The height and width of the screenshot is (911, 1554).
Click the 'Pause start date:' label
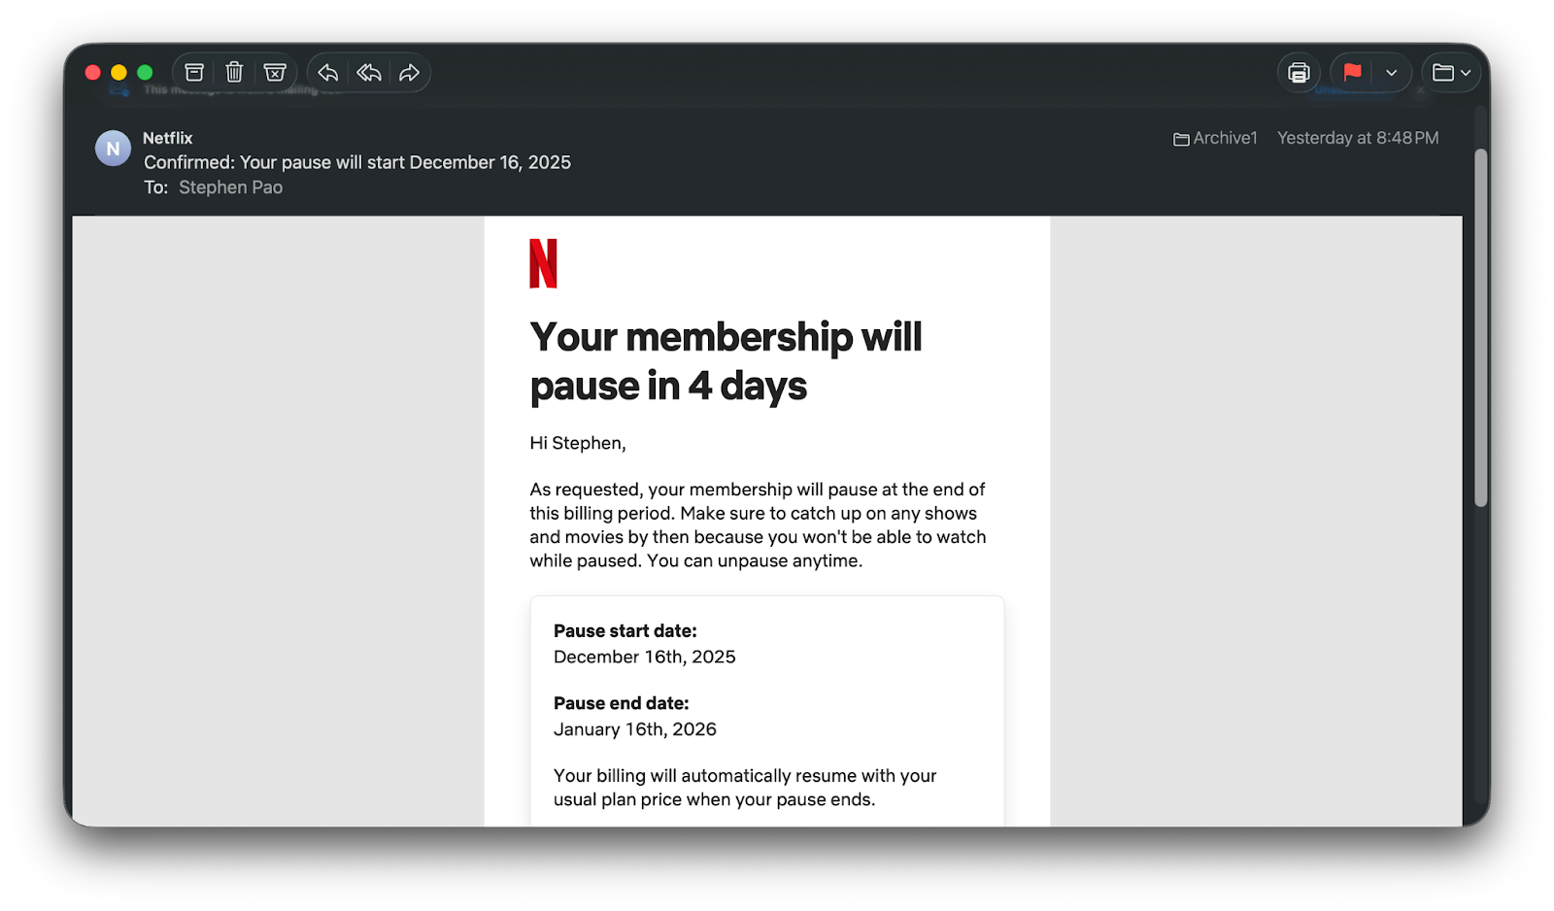point(625,631)
